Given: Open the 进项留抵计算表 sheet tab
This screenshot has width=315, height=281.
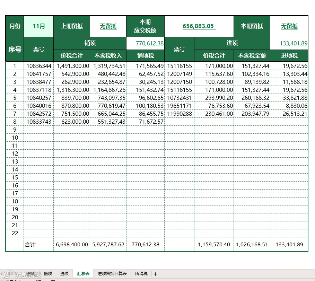Looking at the screenshot, I should pos(112,274).
